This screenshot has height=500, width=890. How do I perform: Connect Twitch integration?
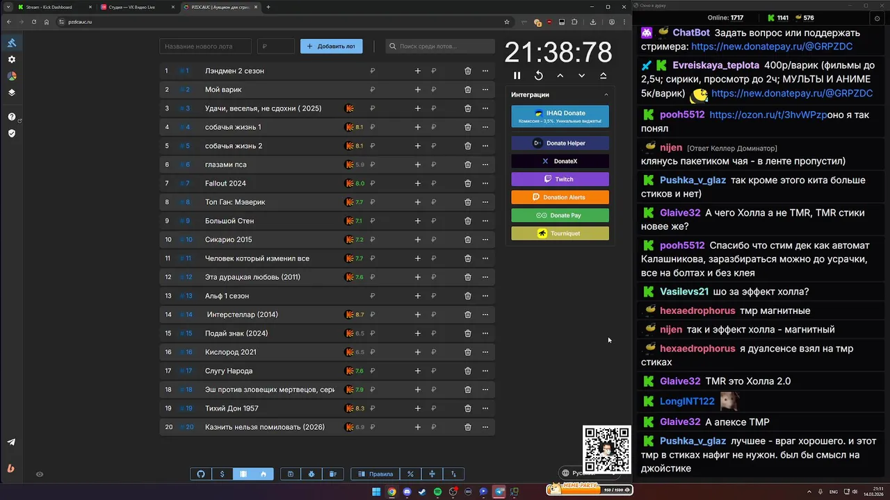560,179
